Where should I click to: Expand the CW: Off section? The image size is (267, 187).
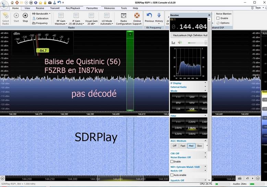tap(205, 153)
